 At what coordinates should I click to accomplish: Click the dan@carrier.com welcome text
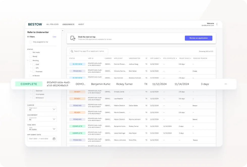pos(208,25)
